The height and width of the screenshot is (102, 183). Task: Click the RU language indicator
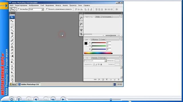114,84
